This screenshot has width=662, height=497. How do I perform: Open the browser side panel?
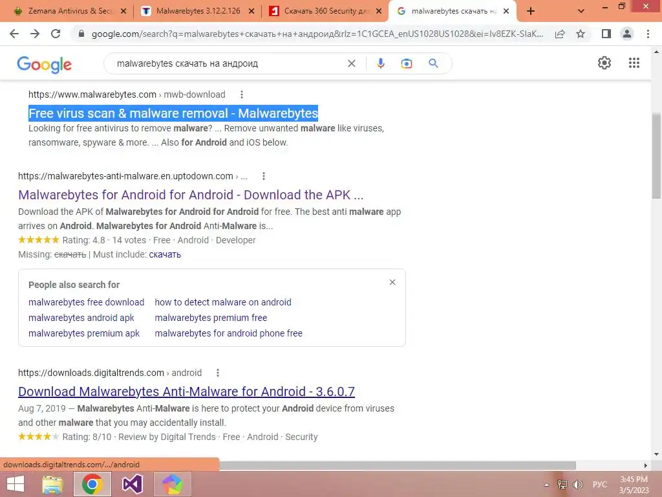click(x=606, y=34)
